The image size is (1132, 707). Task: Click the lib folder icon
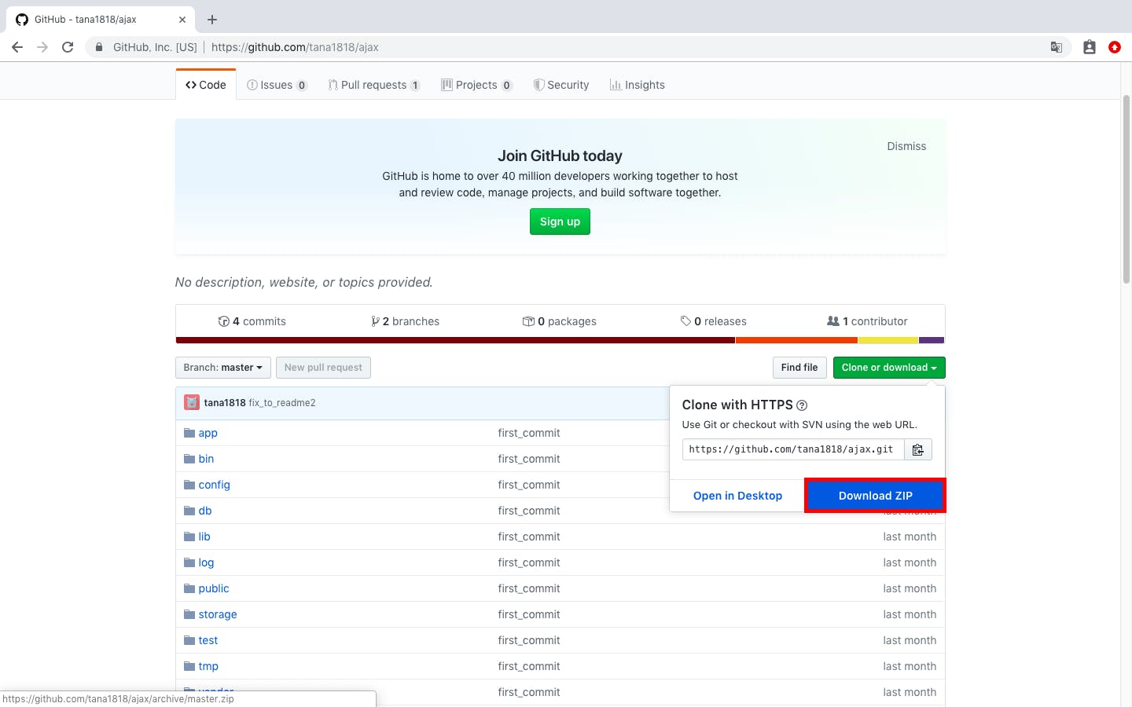(x=189, y=537)
